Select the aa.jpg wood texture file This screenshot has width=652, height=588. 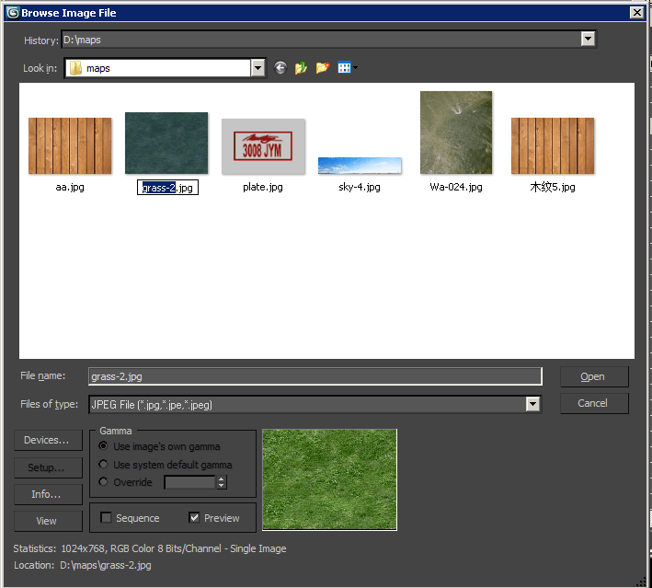pyautogui.click(x=70, y=146)
